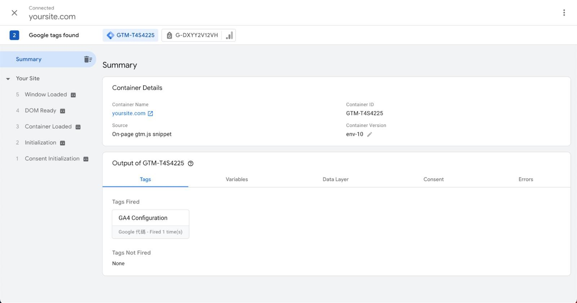Click the external link icon beside yoursite.com
The image size is (577, 303).
pyautogui.click(x=150, y=113)
